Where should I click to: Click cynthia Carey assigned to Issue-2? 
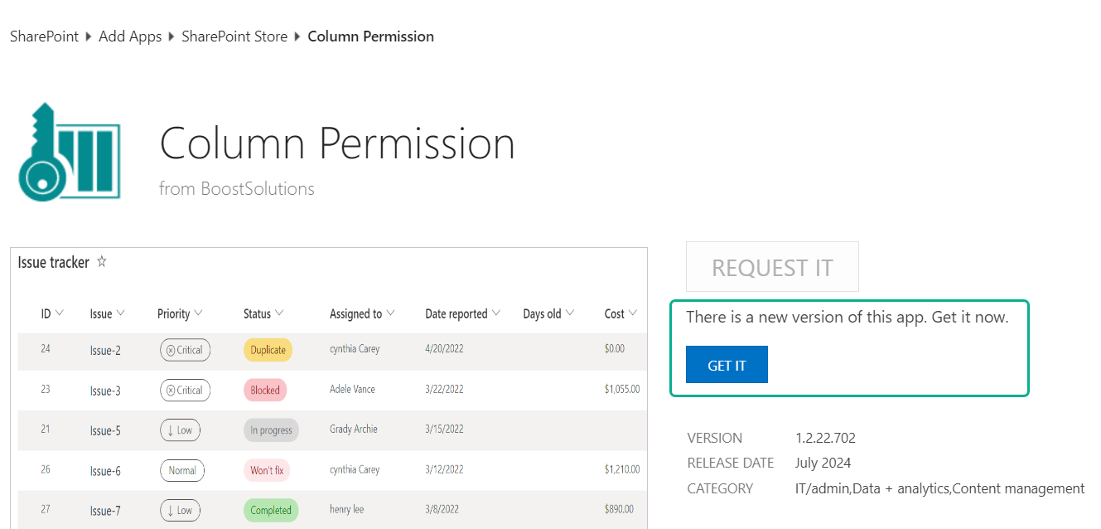click(355, 348)
